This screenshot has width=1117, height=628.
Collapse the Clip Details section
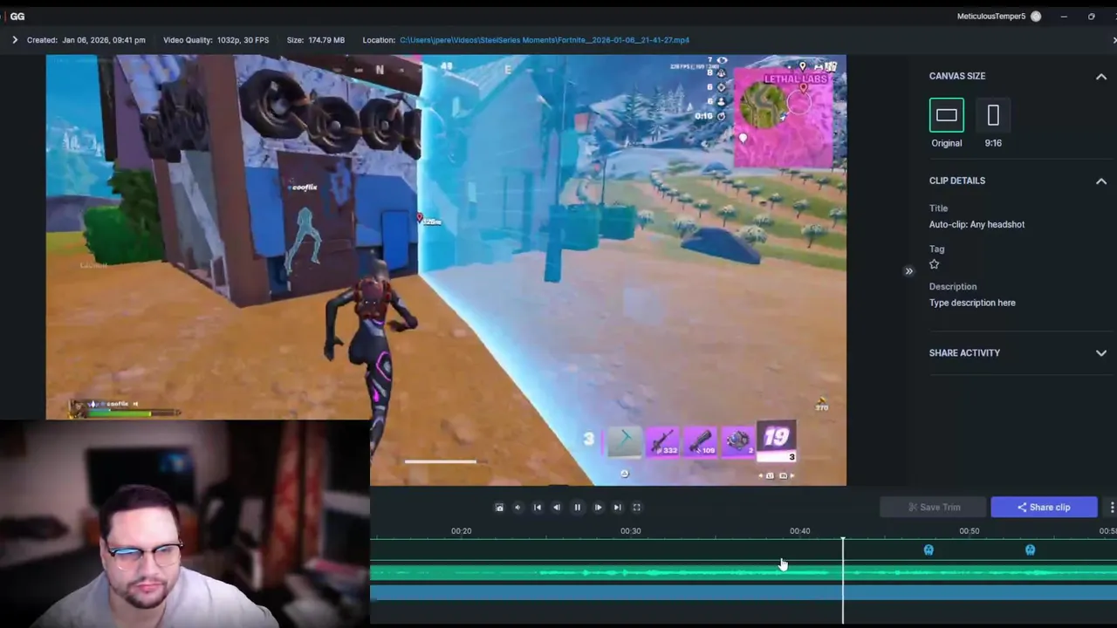1101,181
